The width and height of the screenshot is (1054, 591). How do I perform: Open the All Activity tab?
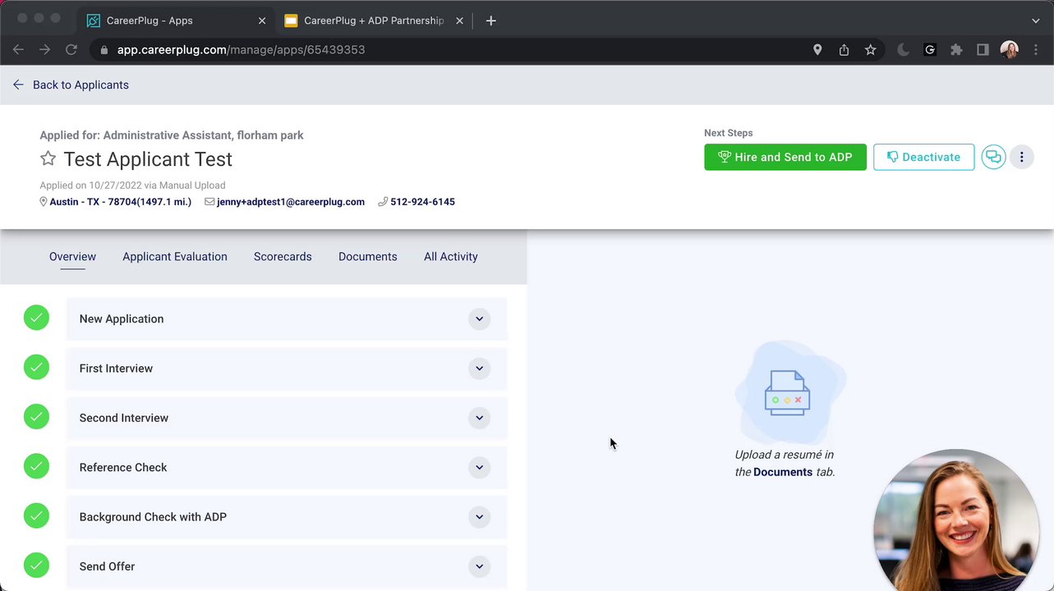coord(450,257)
